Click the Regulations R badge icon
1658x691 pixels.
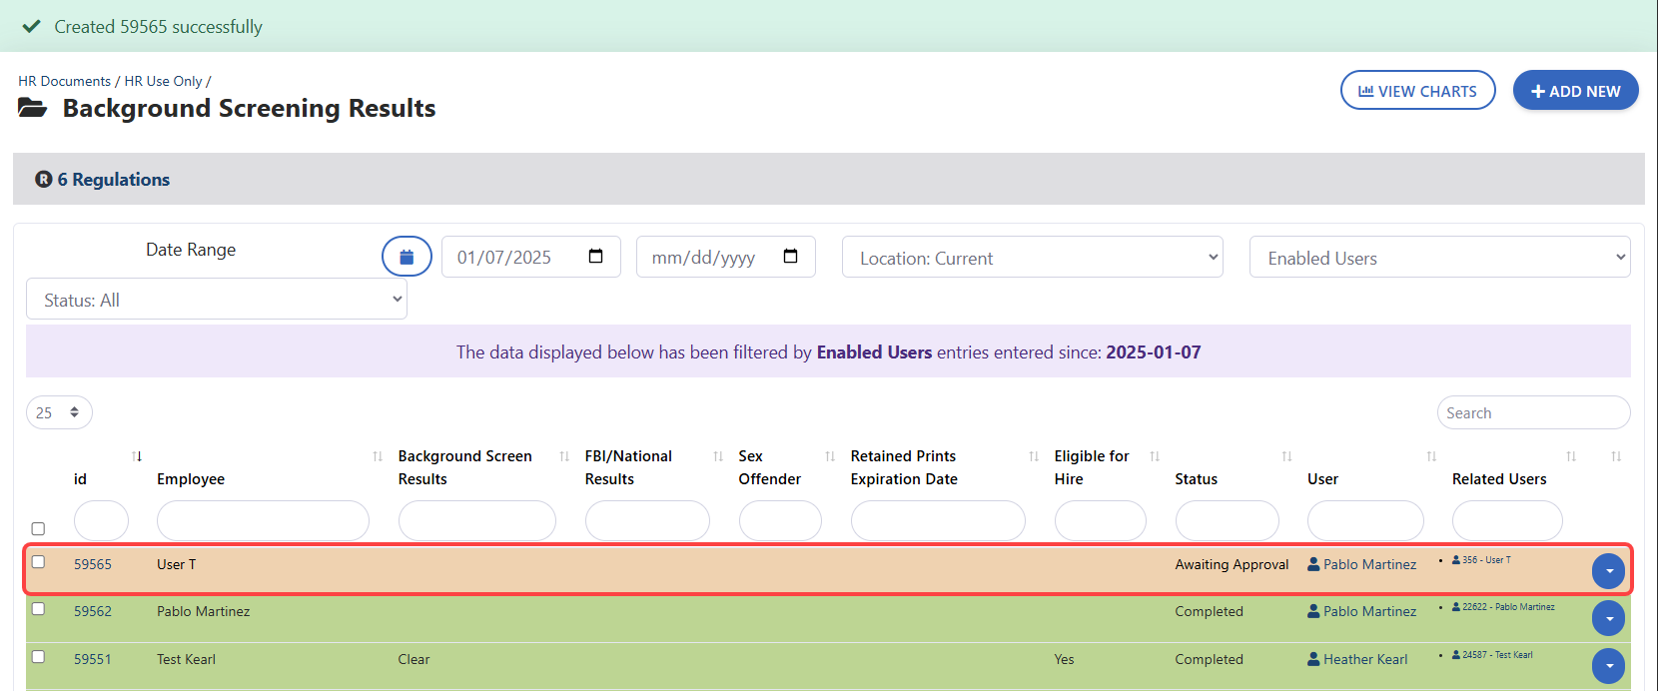pos(44,180)
